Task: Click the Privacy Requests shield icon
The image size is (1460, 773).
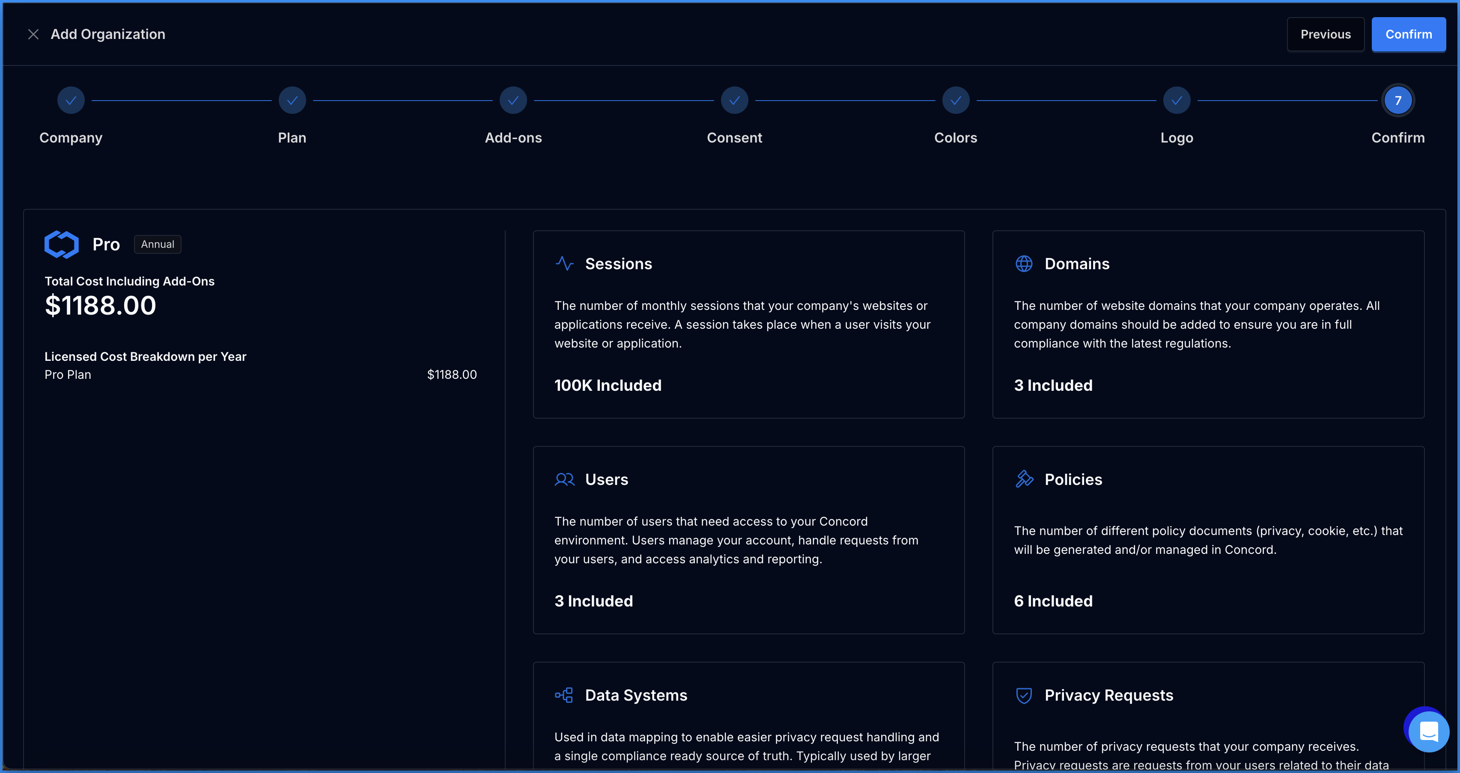Action: click(x=1024, y=696)
